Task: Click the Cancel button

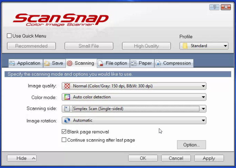Action: [x=176, y=158]
